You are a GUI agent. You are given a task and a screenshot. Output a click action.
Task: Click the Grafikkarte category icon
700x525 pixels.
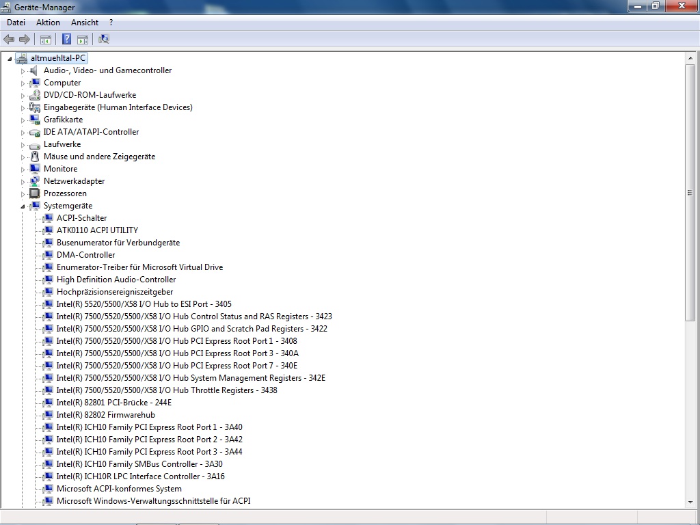(34, 120)
